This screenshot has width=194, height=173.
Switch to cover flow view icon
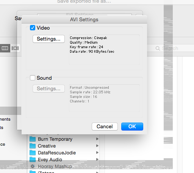tap(15, 48)
